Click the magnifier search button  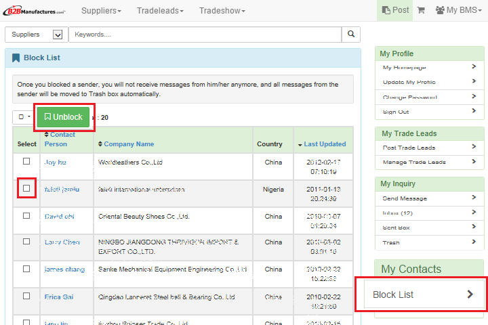click(x=350, y=34)
